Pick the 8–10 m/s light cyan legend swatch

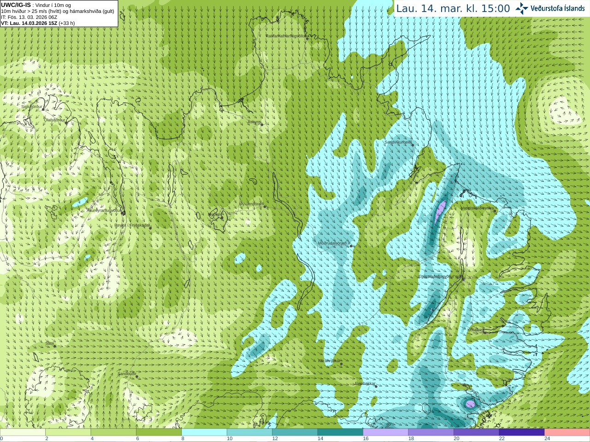coord(204,432)
